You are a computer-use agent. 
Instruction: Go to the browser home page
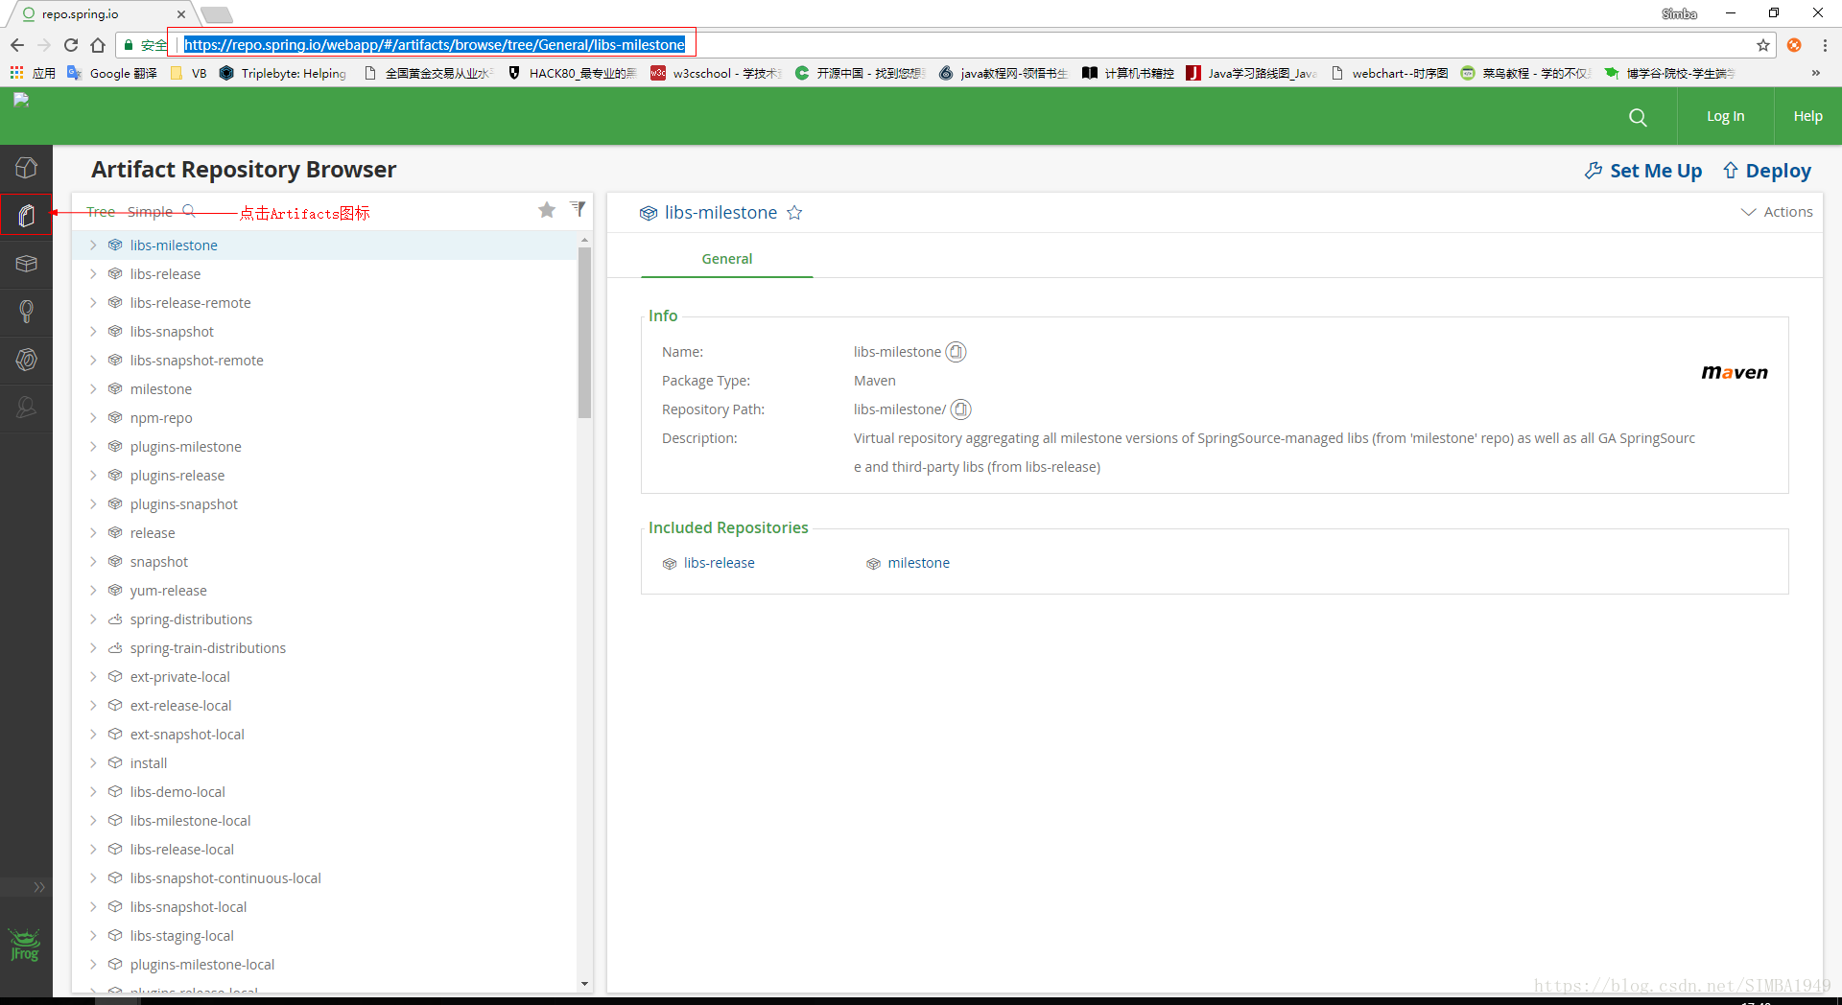coord(98,45)
